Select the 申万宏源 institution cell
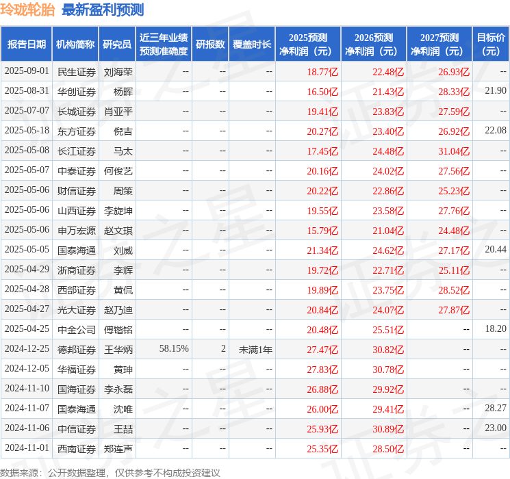 pyautogui.click(x=77, y=231)
